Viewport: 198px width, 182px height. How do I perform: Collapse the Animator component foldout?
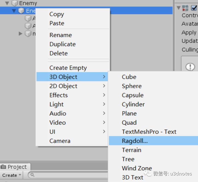[x=178, y=8]
